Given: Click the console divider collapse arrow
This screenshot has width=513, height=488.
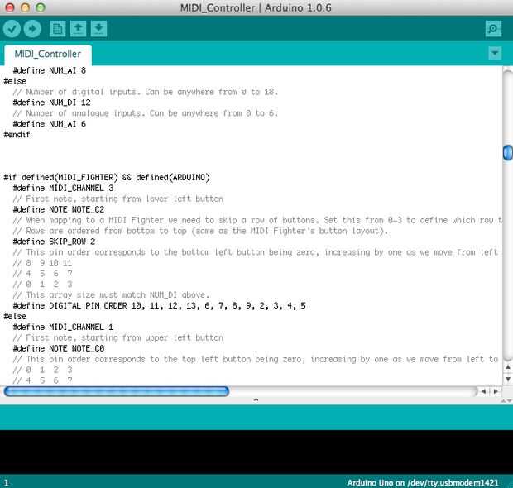Looking at the screenshot, I should tap(256, 399).
